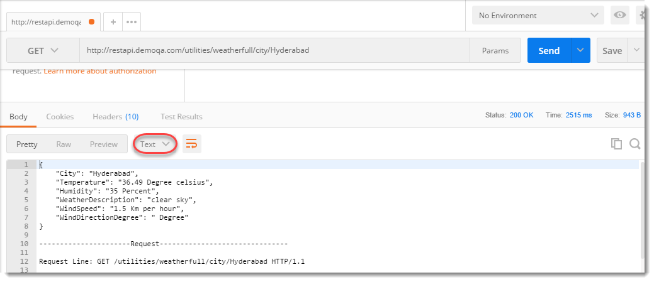
Task: Click the 943 B size value
Action: point(632,115)
